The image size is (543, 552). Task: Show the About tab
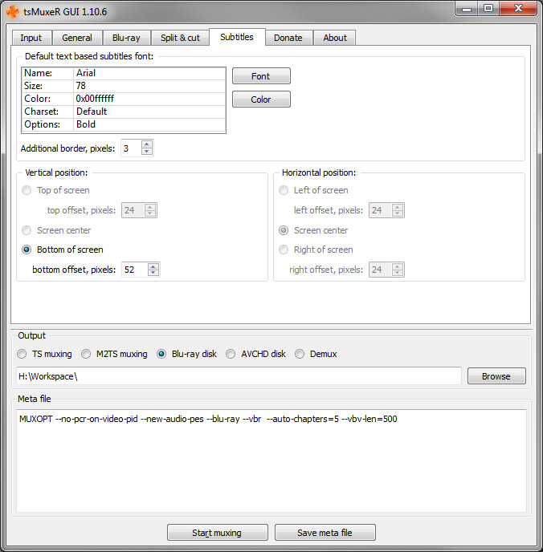[335, 38]
